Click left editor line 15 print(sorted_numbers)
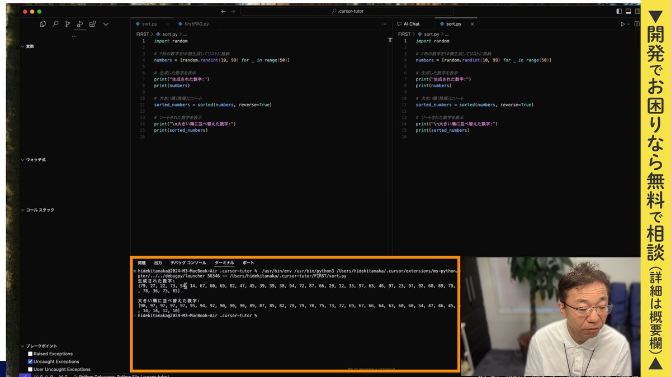 click(181, 131)
